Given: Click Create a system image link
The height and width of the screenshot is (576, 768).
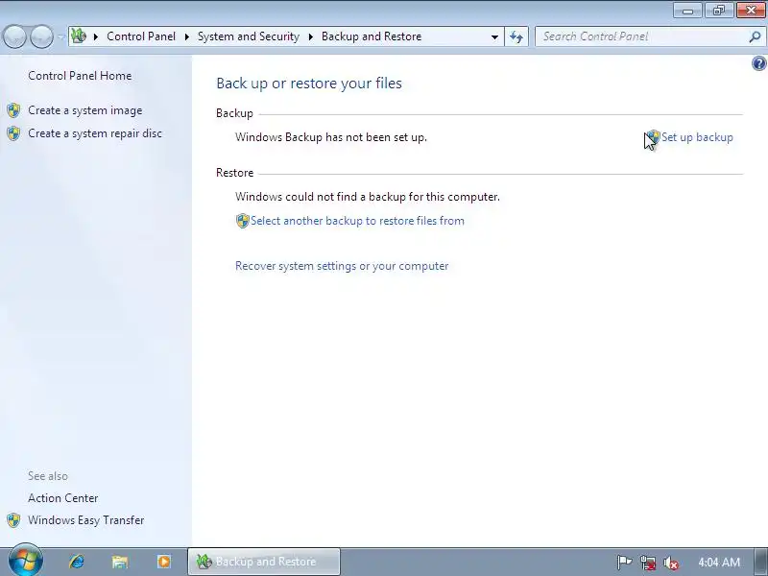Looking at the screenshot, I should (85, 110).
